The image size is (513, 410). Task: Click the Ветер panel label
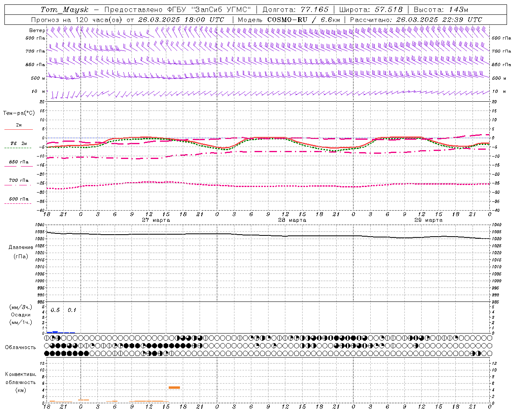[37, 30]
